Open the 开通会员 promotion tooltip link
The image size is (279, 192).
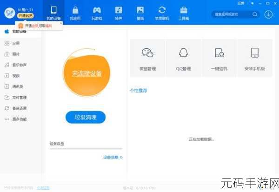[x=39, y=26]
